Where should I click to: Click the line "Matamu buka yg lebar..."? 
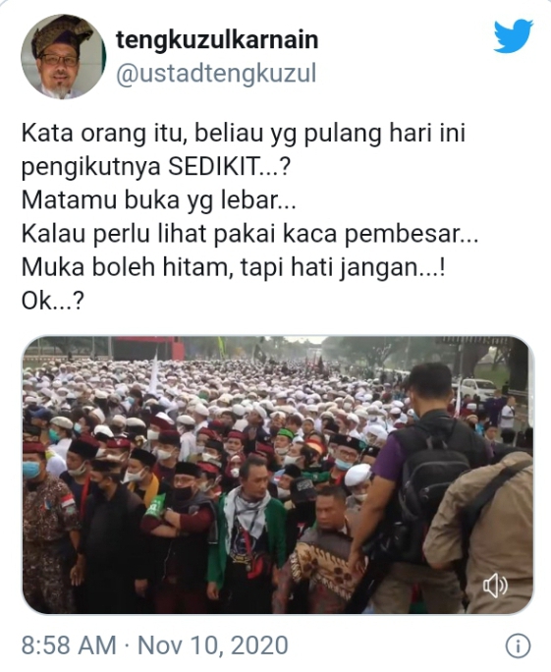tap(158, 200)
